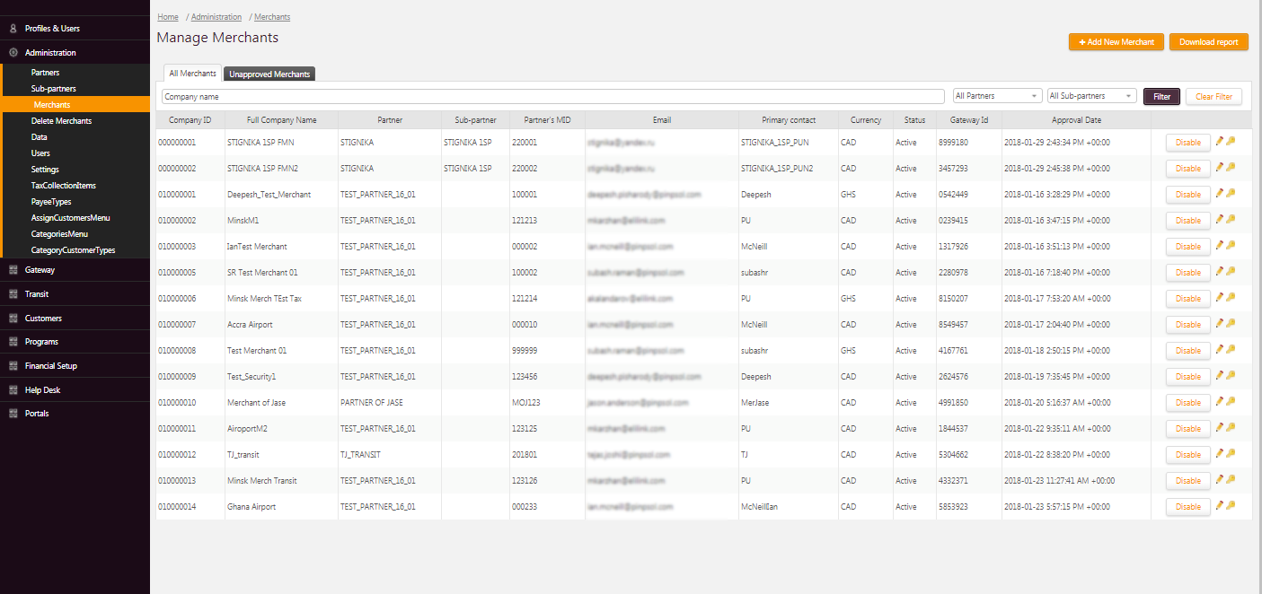Click the Add New Merchant button
The image size is (1262, 594).
coord(1116,42)
